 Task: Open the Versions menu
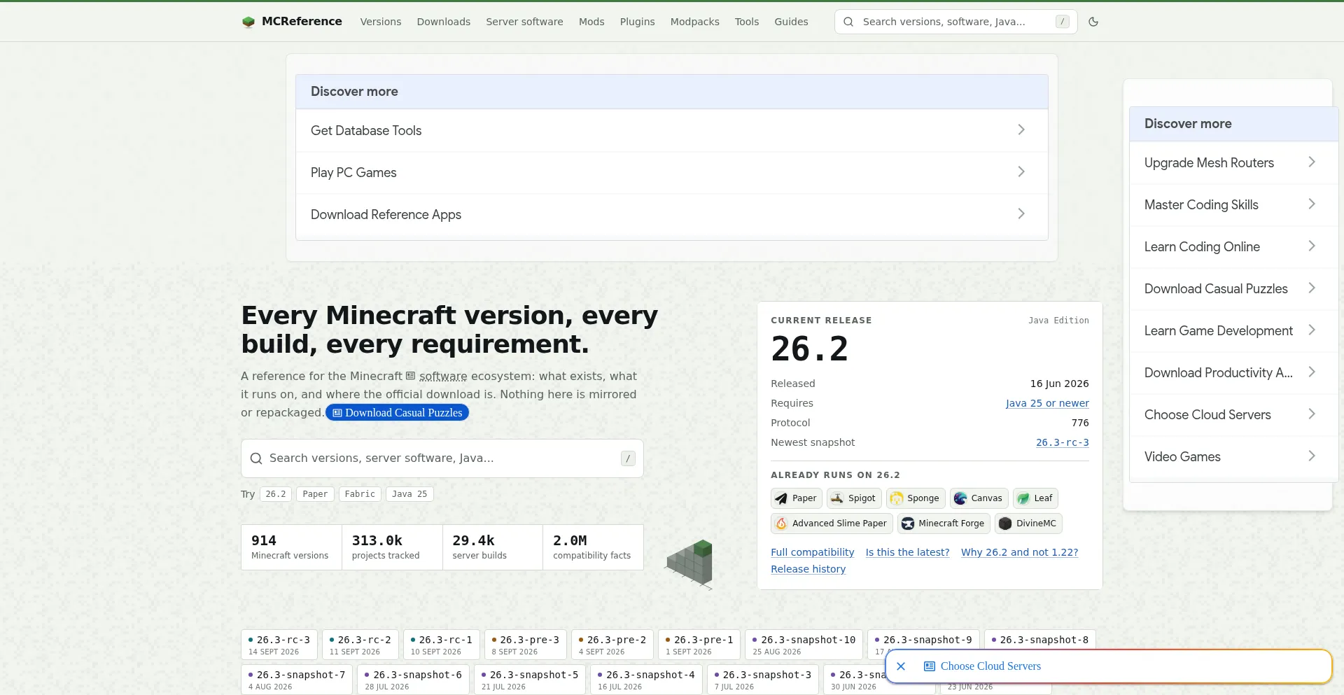381,22
